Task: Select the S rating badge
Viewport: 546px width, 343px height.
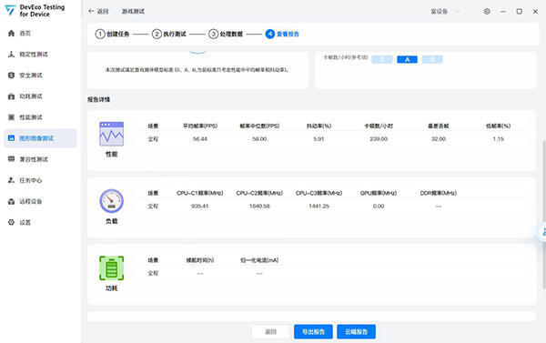Action: (x=382, y=59)
